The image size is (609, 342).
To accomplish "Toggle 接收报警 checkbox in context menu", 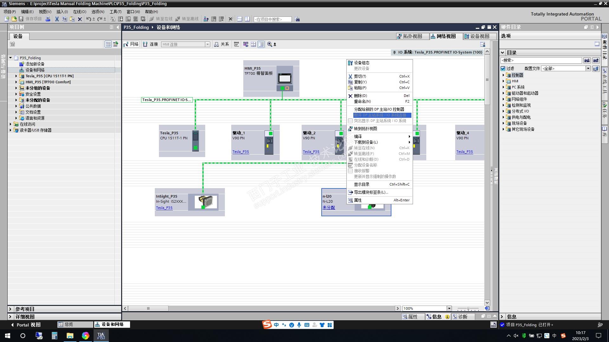I will pyautogui.click(x=350, y=171).
